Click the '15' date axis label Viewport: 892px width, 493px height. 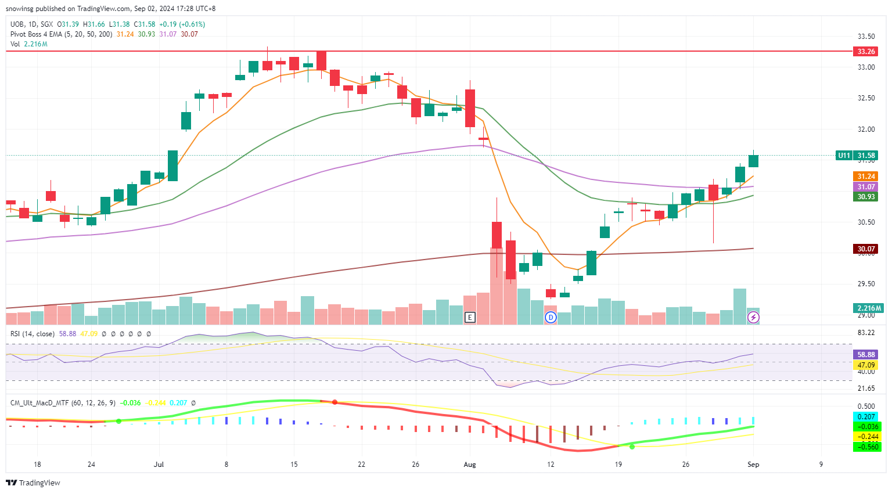point(294,465)
